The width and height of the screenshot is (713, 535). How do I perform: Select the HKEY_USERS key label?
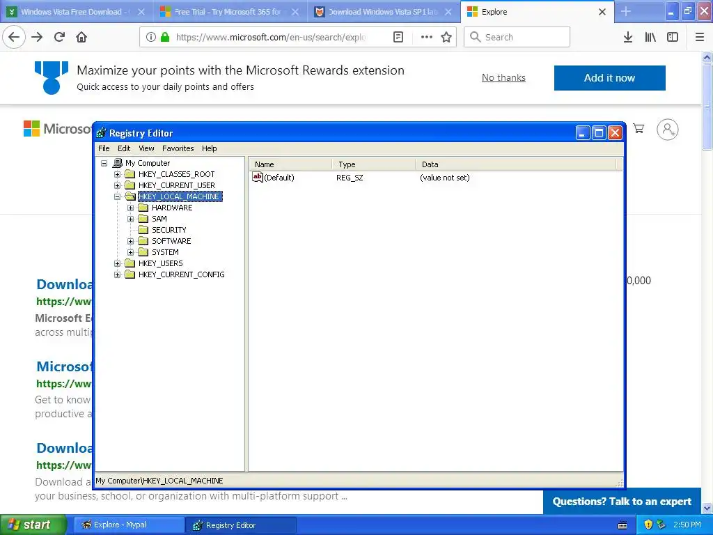[x=161, y=263]
